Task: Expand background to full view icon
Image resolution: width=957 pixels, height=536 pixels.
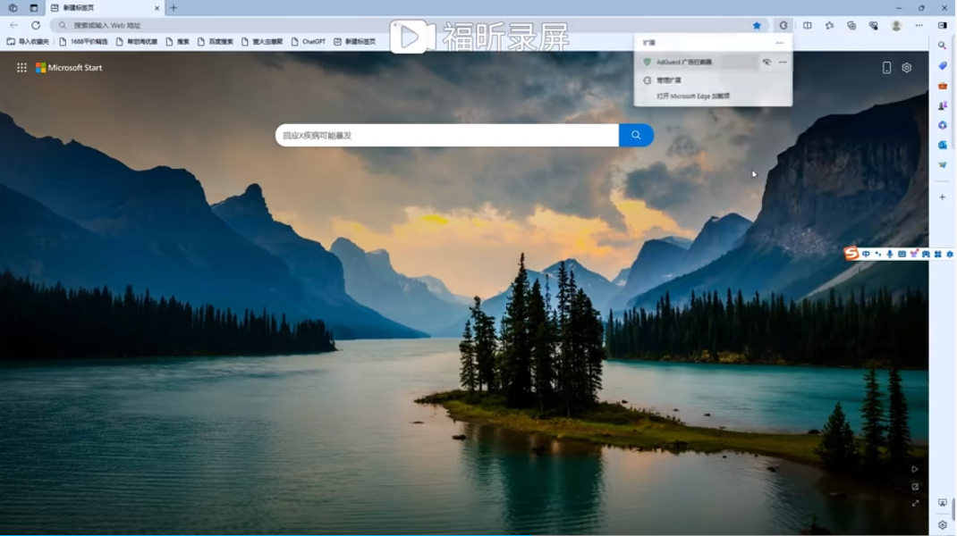Action: pyautogui.click(x=915, y=504)
